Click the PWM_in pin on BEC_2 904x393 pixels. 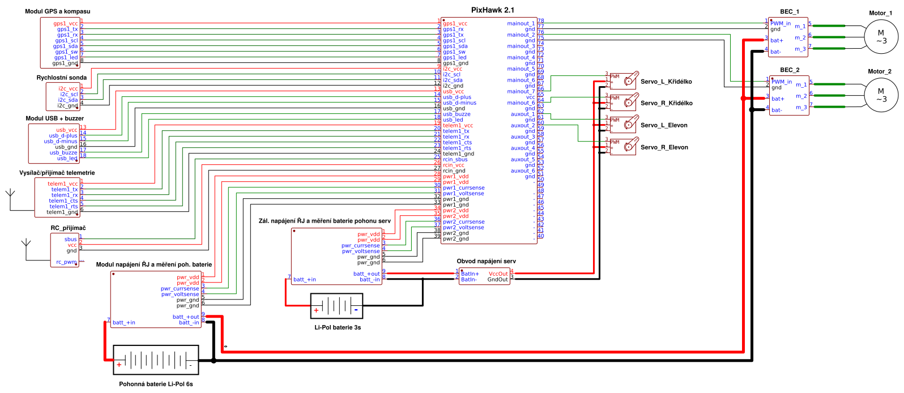pos(782,82)
